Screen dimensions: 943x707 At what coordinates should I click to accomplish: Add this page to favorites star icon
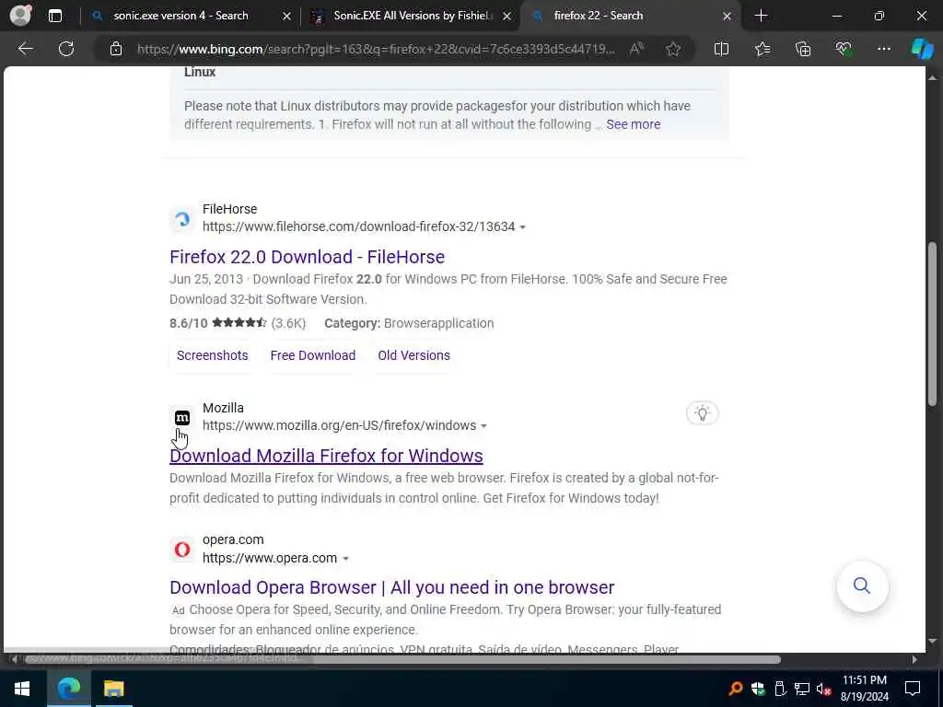[673, 49]
